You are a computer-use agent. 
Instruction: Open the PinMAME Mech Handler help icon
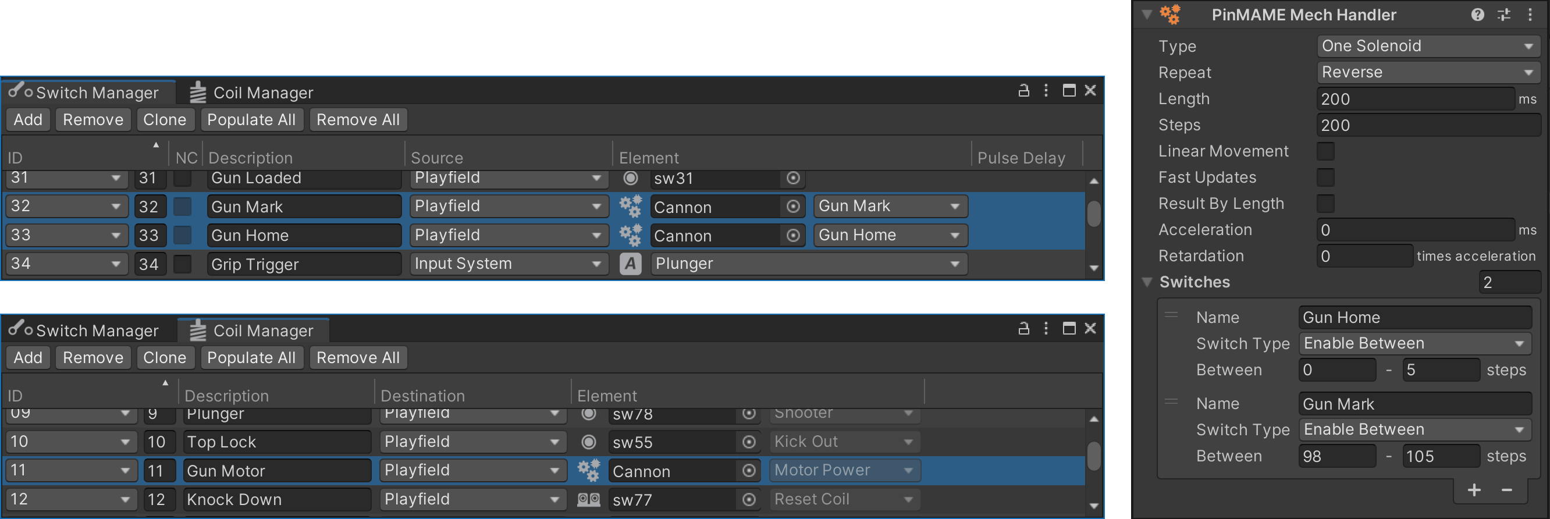(x=1477, y=15)
